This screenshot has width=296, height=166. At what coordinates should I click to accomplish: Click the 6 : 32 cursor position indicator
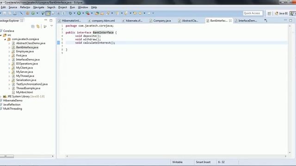(x=221, y=162)
